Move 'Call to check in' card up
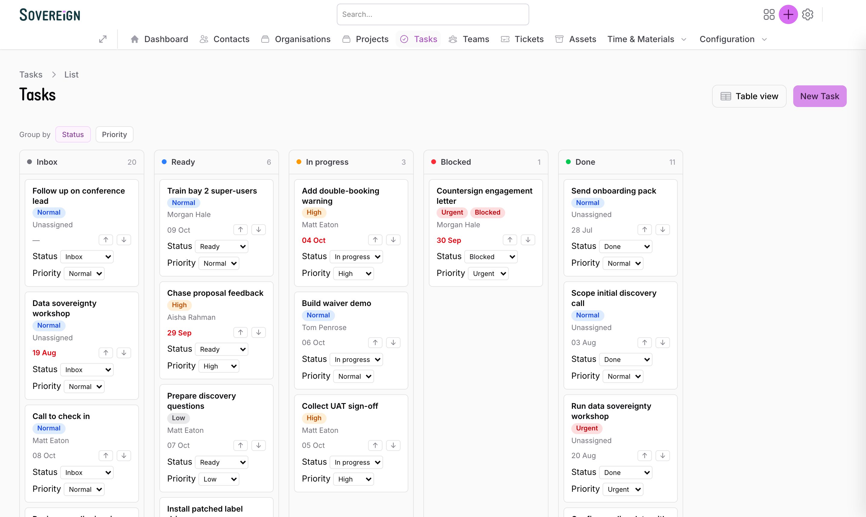 pos(106,455)
